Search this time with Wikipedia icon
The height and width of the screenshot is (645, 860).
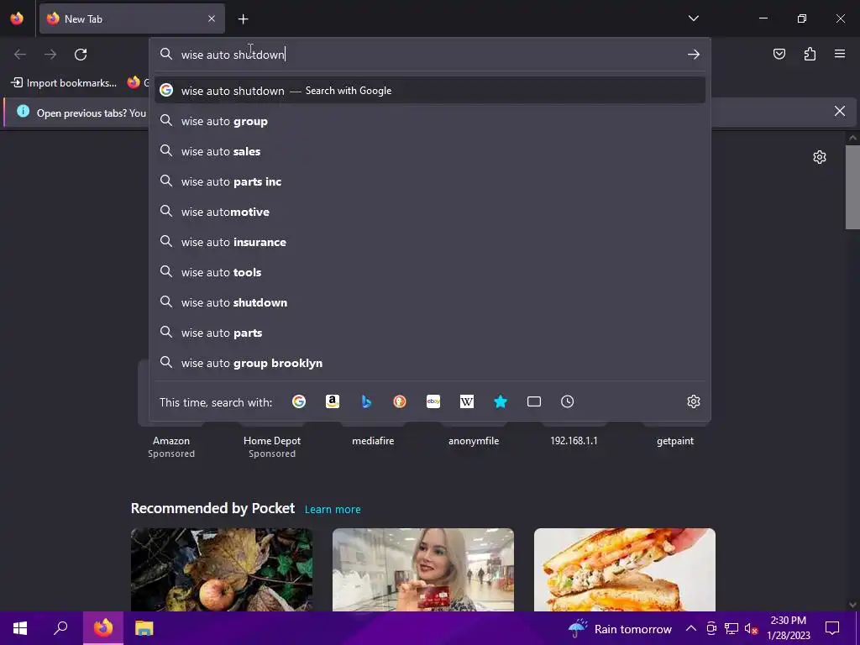click(467, 401)
